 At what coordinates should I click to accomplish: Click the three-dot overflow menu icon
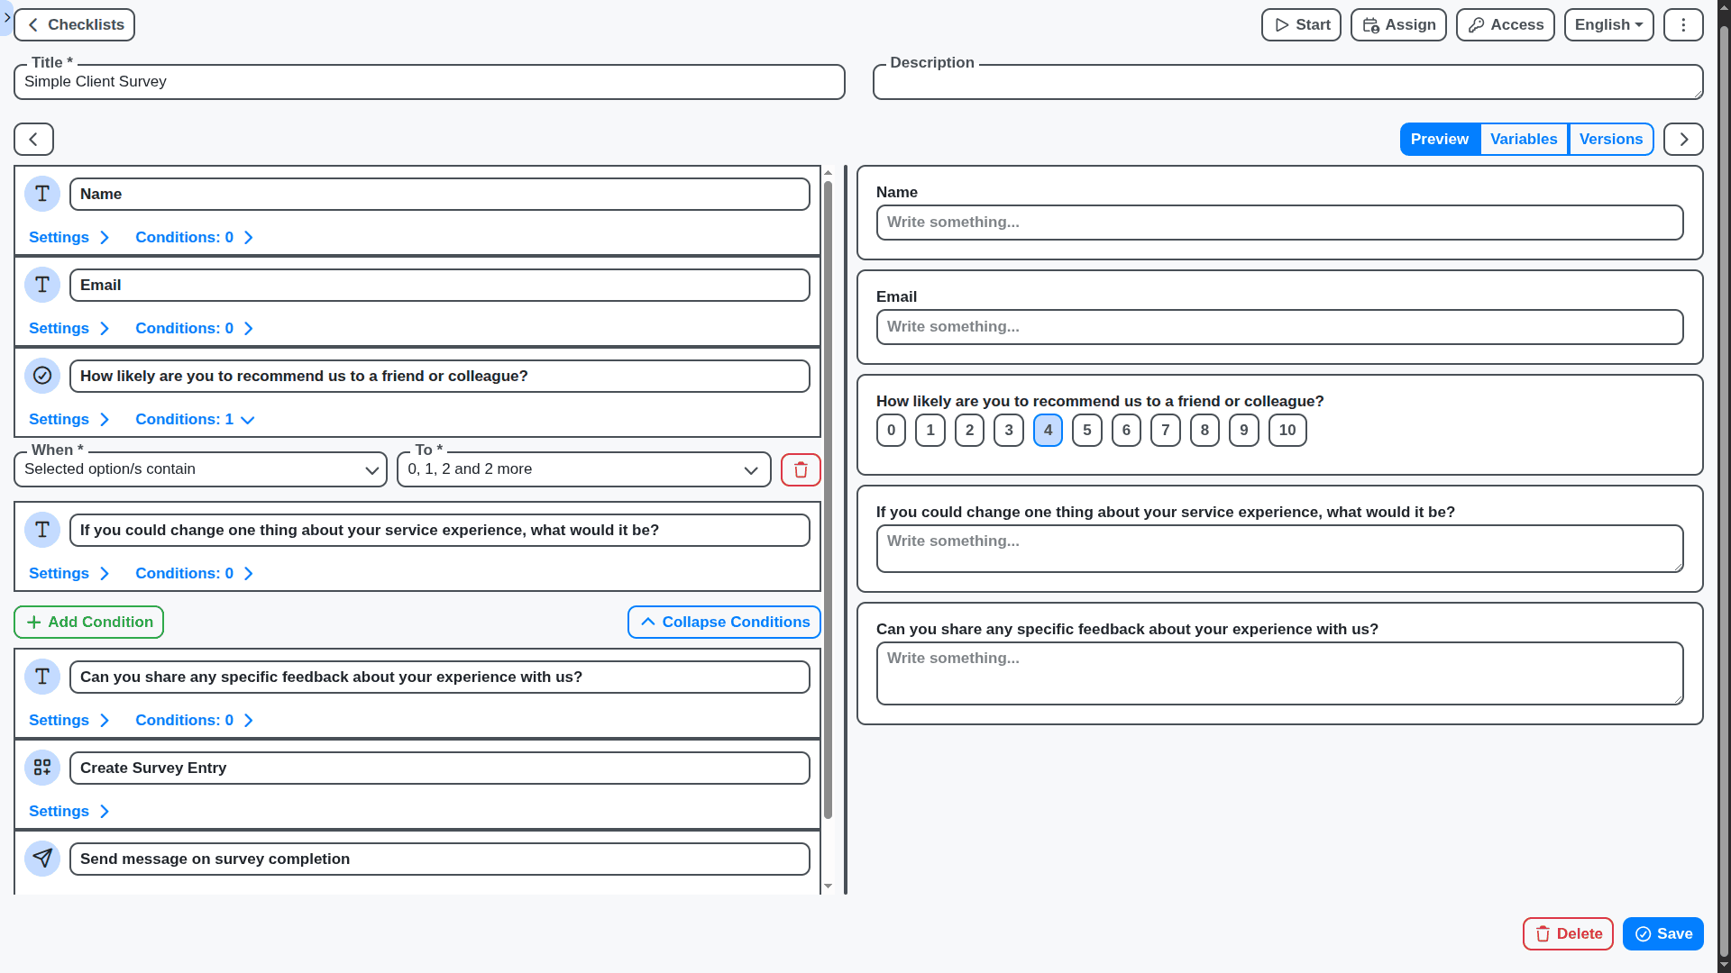(x=1682, y=24)
